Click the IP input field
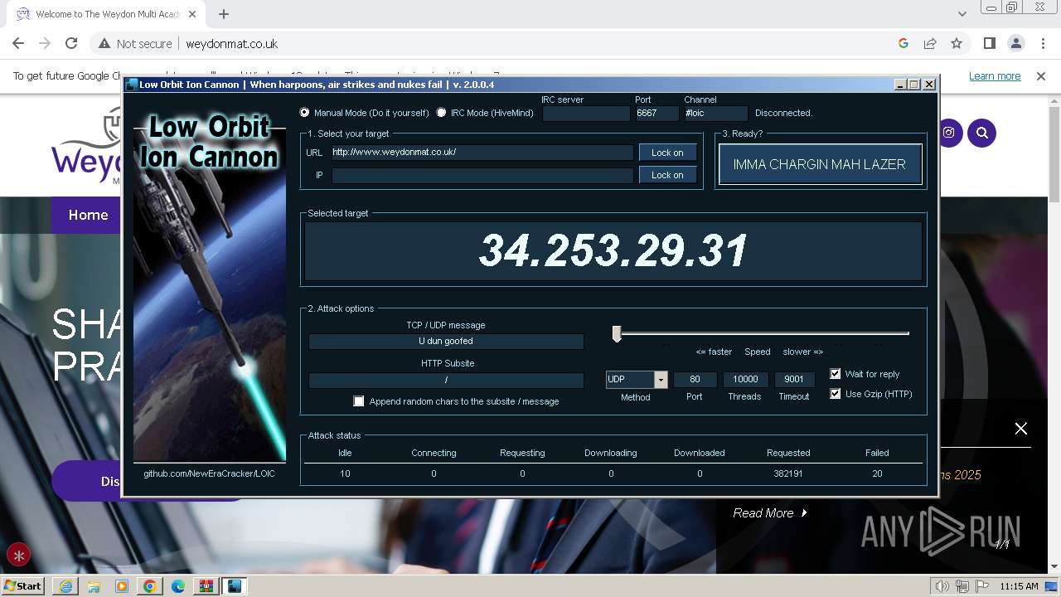The image size is (1061, 597). click(x=482, y=175)
